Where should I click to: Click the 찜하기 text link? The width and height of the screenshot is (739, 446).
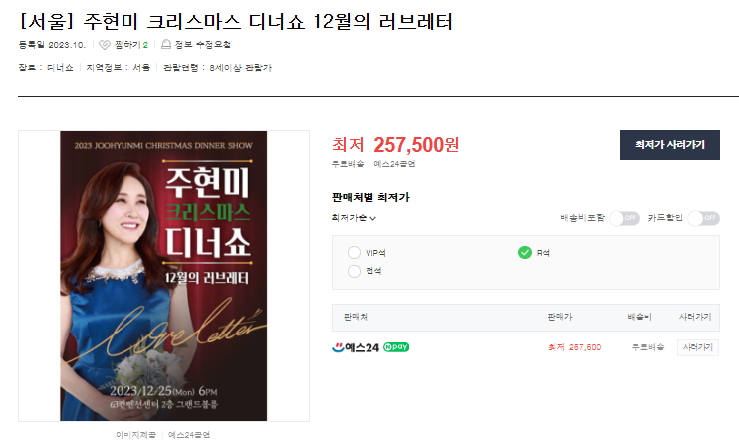pyautogui.click(x=127, y=45)
